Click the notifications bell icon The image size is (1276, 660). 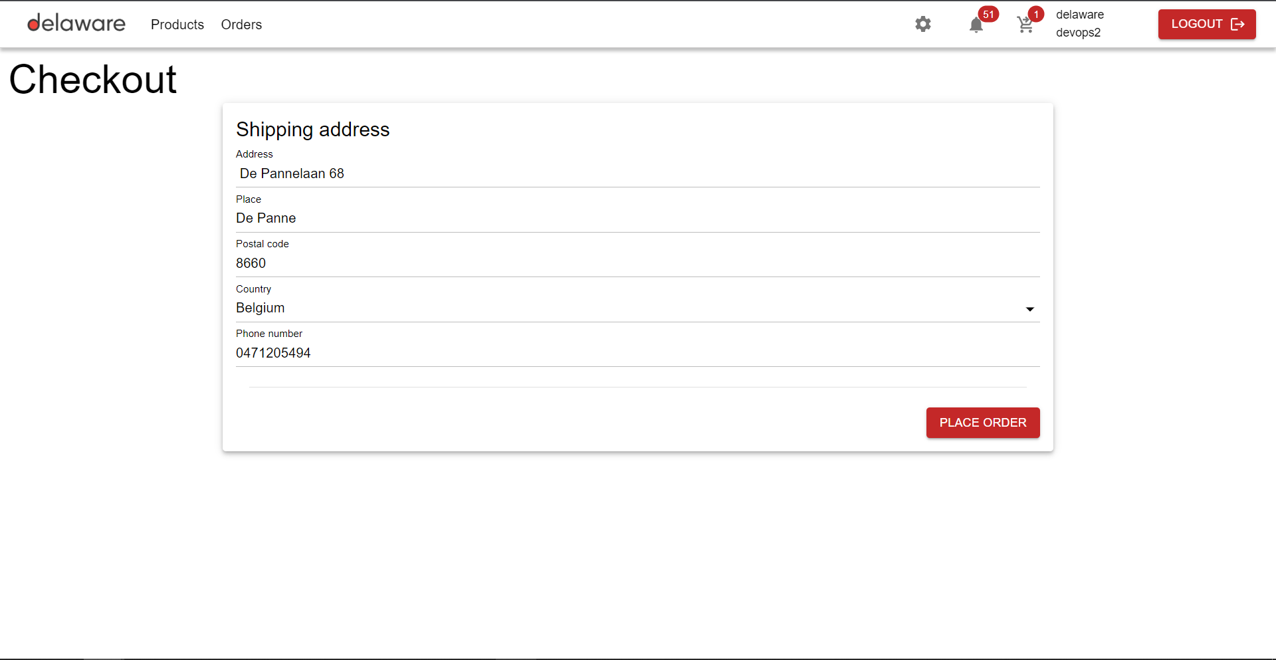[x=976, y=25]
